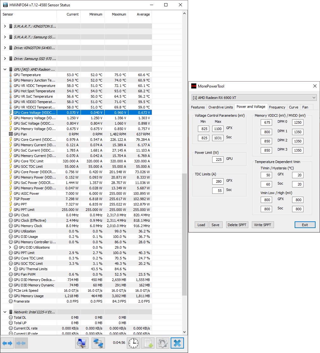320x353 pixels.
Task: Open sensor settings via the gear icon
Action: pos(163,343)
